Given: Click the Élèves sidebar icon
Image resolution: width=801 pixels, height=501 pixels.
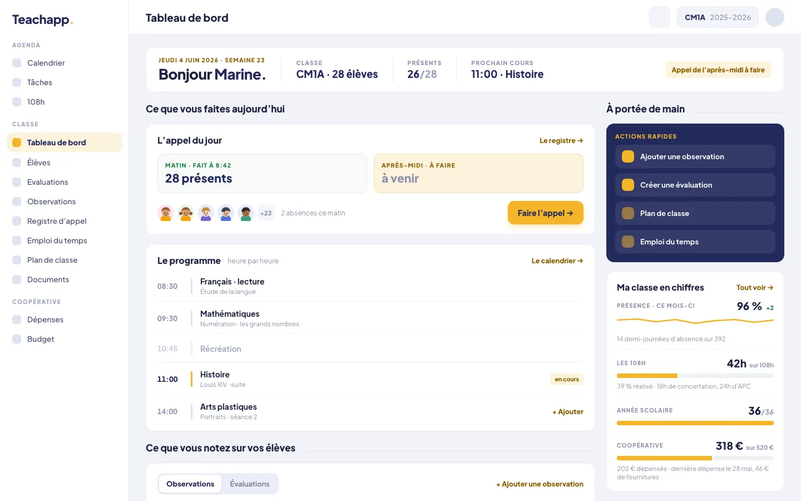Looking at the screenshot, I should 17,163.
